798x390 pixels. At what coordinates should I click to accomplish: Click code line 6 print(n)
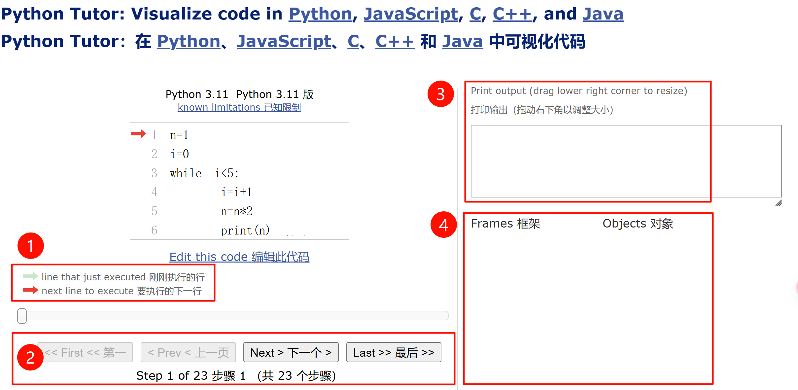pos(245,230)
